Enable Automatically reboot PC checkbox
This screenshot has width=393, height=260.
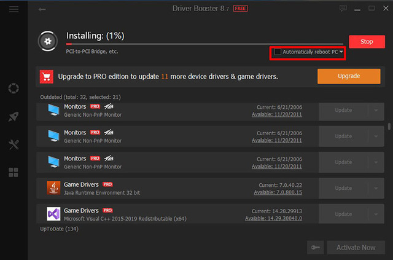[278, 52]
